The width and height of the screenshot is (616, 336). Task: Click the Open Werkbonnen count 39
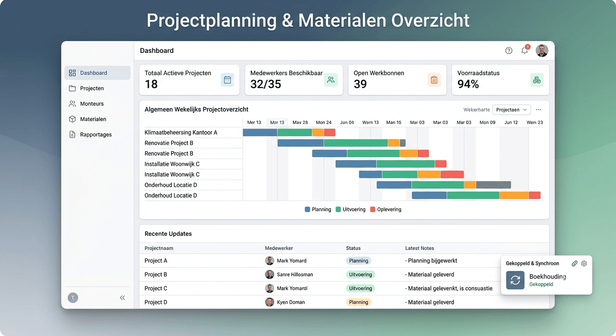point(360,84)
